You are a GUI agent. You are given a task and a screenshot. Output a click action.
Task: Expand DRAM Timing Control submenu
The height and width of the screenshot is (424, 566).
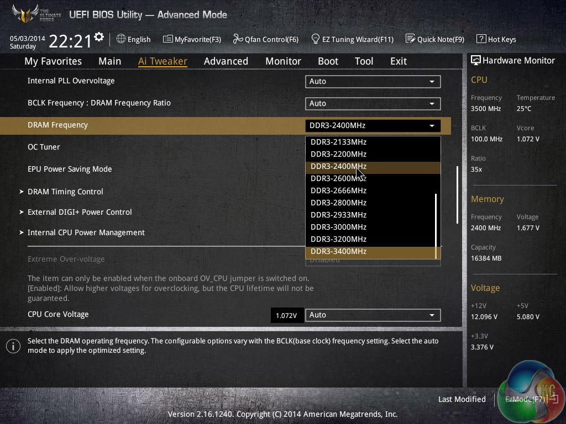(65, 192)
